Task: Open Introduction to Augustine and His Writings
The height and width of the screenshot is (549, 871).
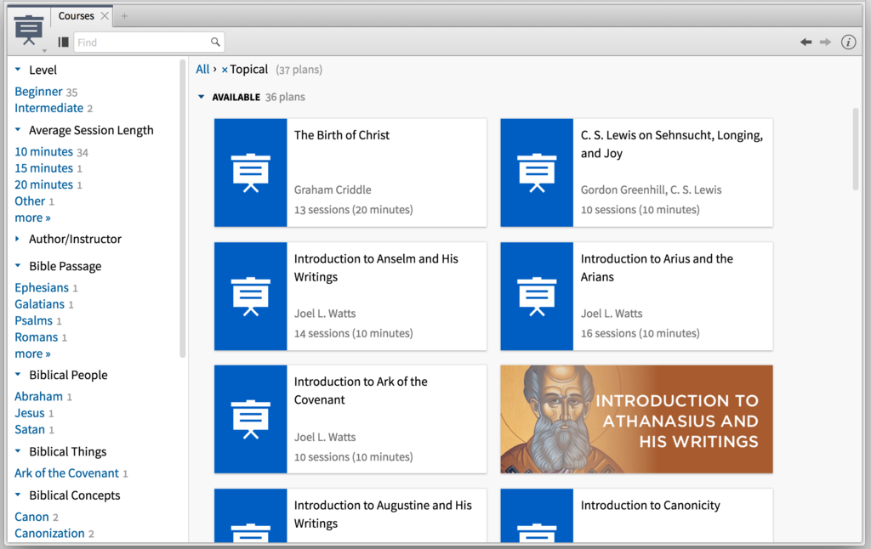Action: tap(383, 514)
